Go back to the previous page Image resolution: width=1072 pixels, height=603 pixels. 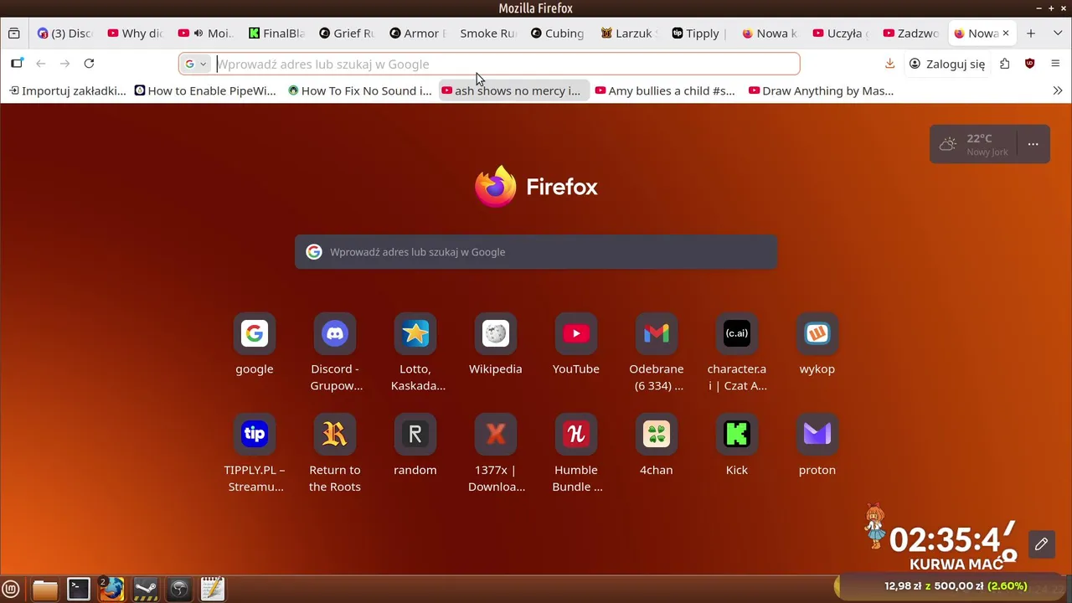40,64
